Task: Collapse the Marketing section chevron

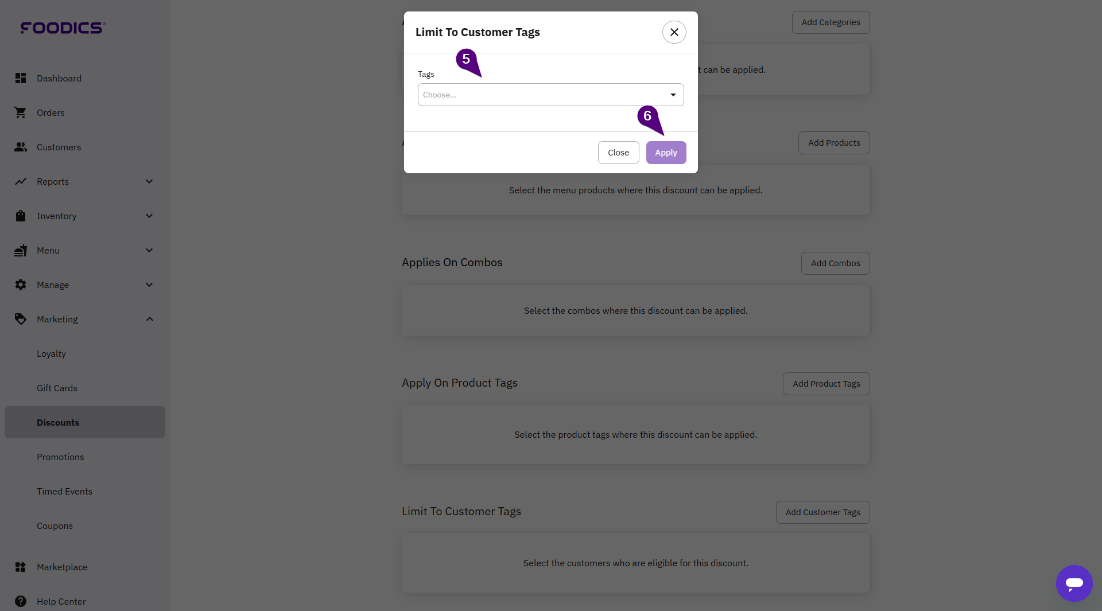Action: pyautogui.click(x=149, y=319)
